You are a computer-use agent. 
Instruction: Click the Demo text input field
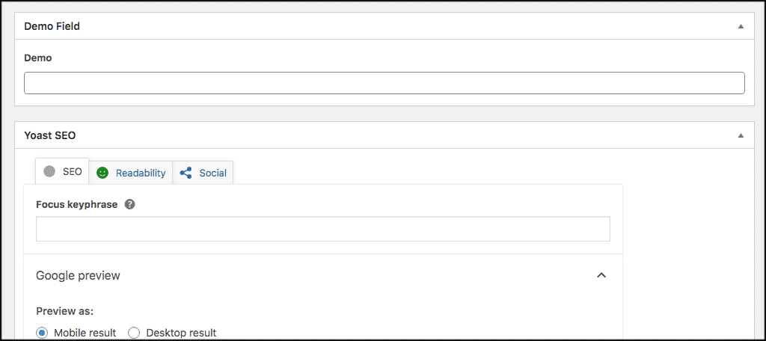(x=384, y=83)
